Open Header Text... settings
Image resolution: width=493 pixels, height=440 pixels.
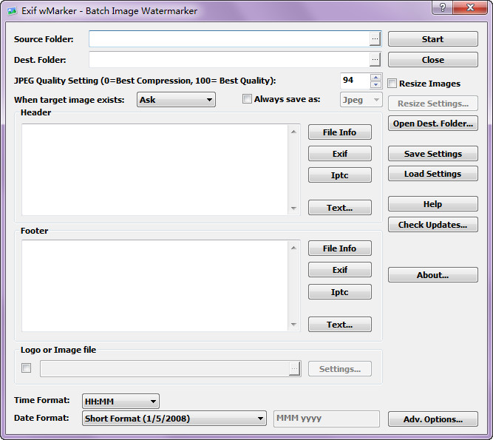(x=340, y=208)
